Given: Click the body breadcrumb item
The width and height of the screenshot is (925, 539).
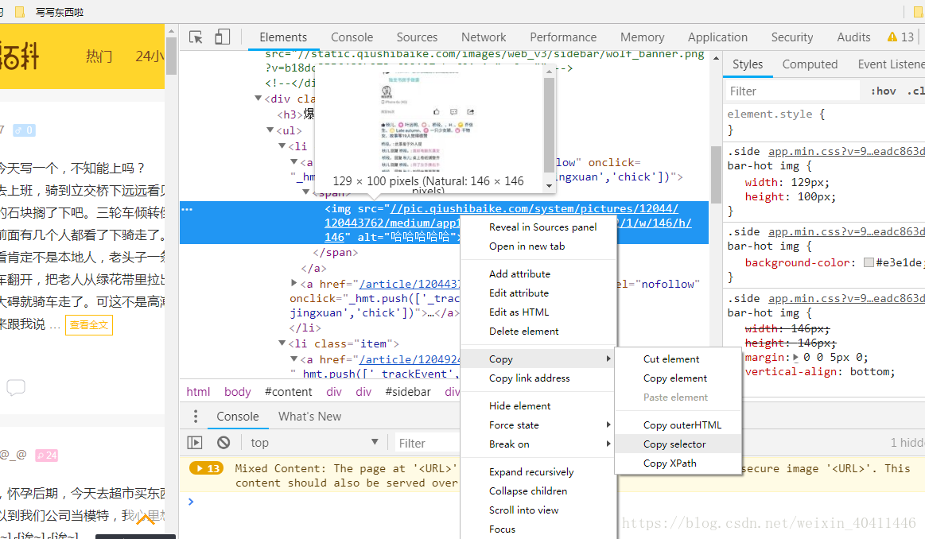Looking at the screenshot, I should pyautogui.click(x=237, y=392).
